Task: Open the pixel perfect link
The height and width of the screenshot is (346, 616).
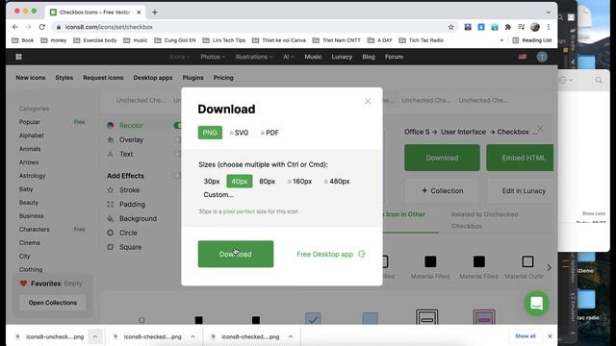Action: coord(239,211)
